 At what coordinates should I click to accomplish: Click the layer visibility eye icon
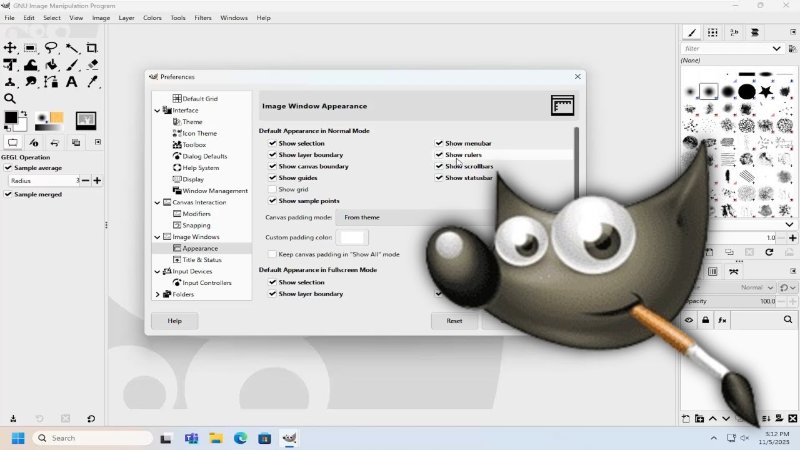click(x=689, y=320)
